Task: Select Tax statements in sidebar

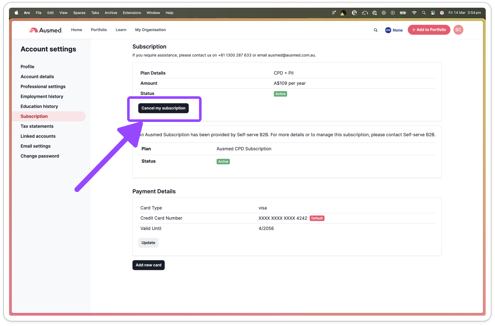Action: pos(37,126)
